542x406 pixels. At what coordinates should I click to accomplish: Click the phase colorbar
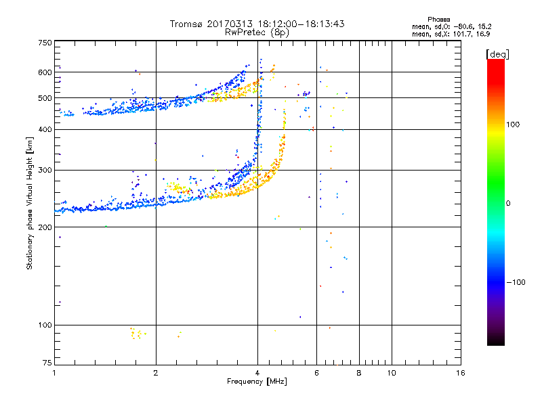click(x=496, y=202)
